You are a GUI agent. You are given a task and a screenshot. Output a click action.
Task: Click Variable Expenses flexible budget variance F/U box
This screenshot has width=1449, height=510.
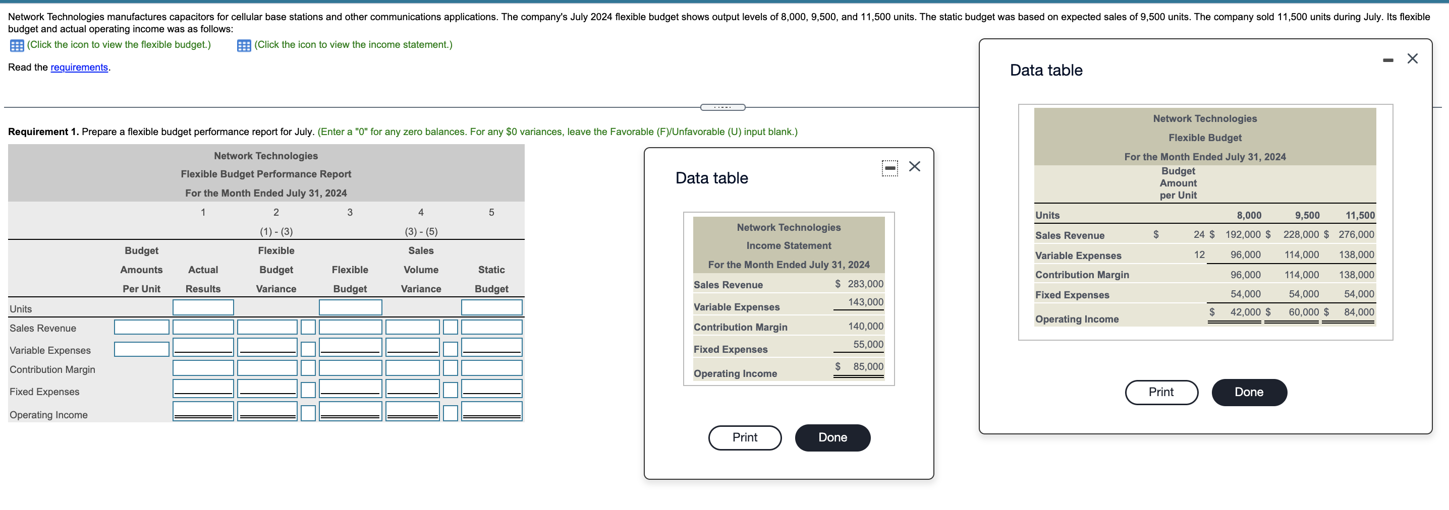(308, 349)
